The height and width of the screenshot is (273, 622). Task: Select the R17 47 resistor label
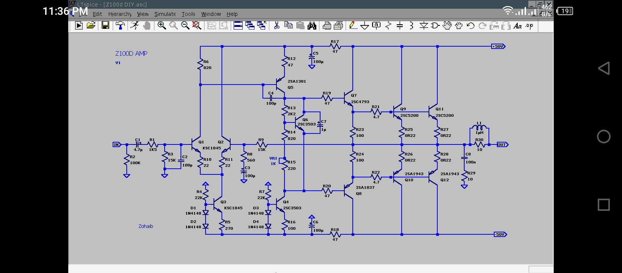335,46
